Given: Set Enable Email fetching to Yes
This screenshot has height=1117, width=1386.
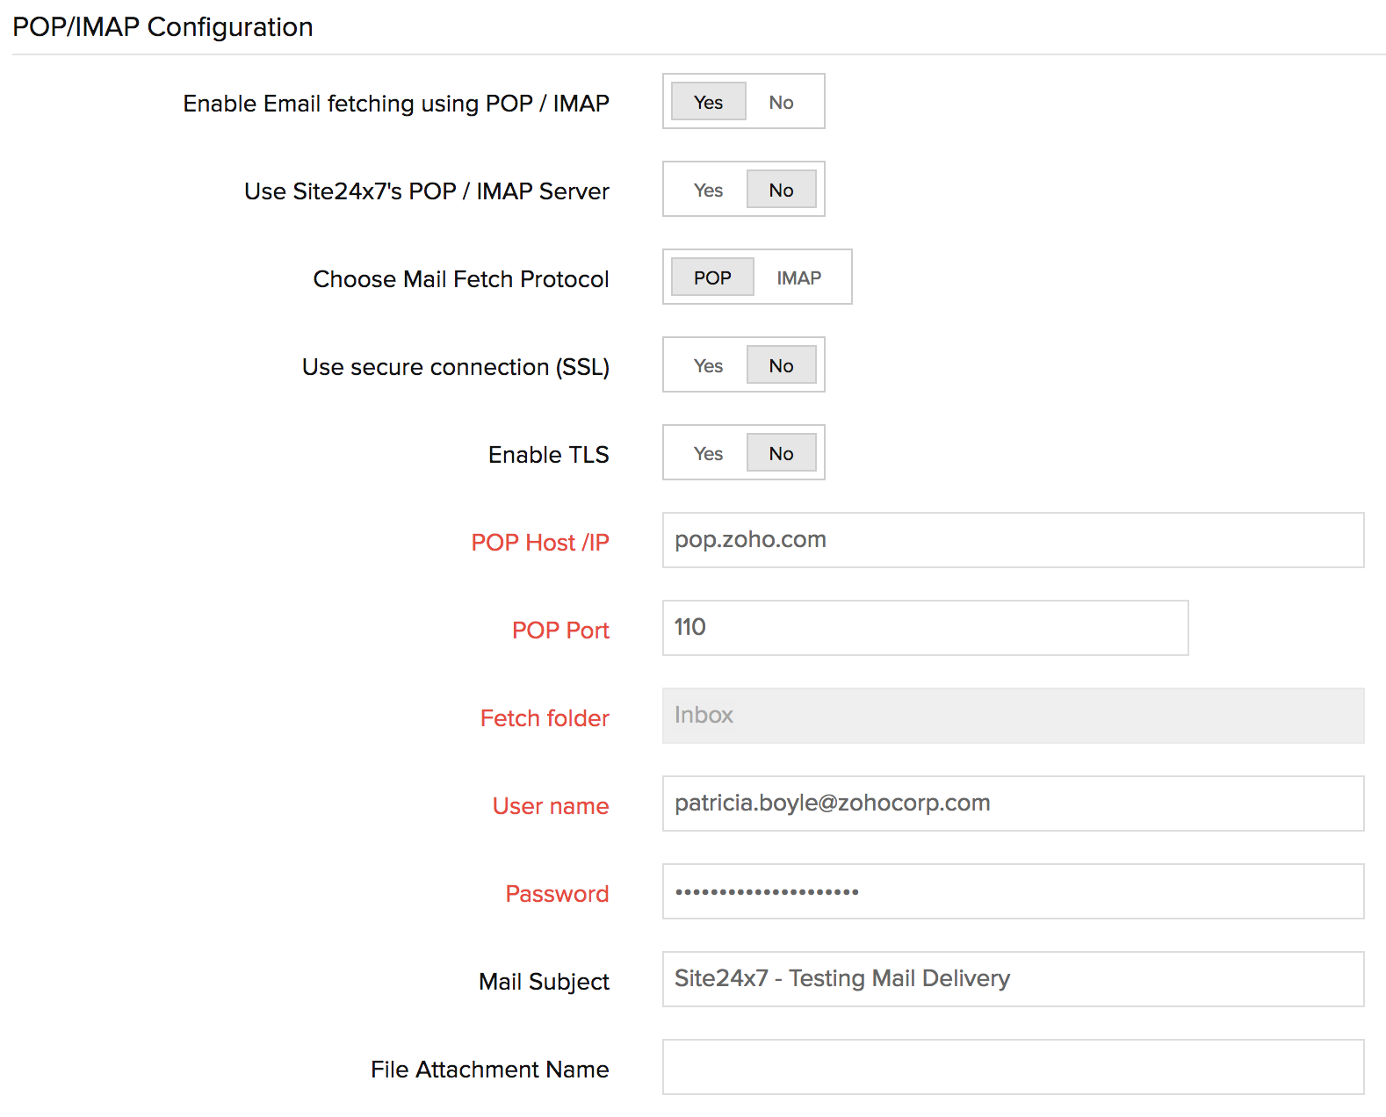Looking at the screenshot, I should click(x=708, y=102).
